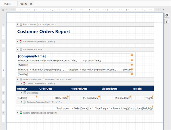Click the ReportHeader band icon
This screenshot has width=171, height=130.
tap(21, 24)
